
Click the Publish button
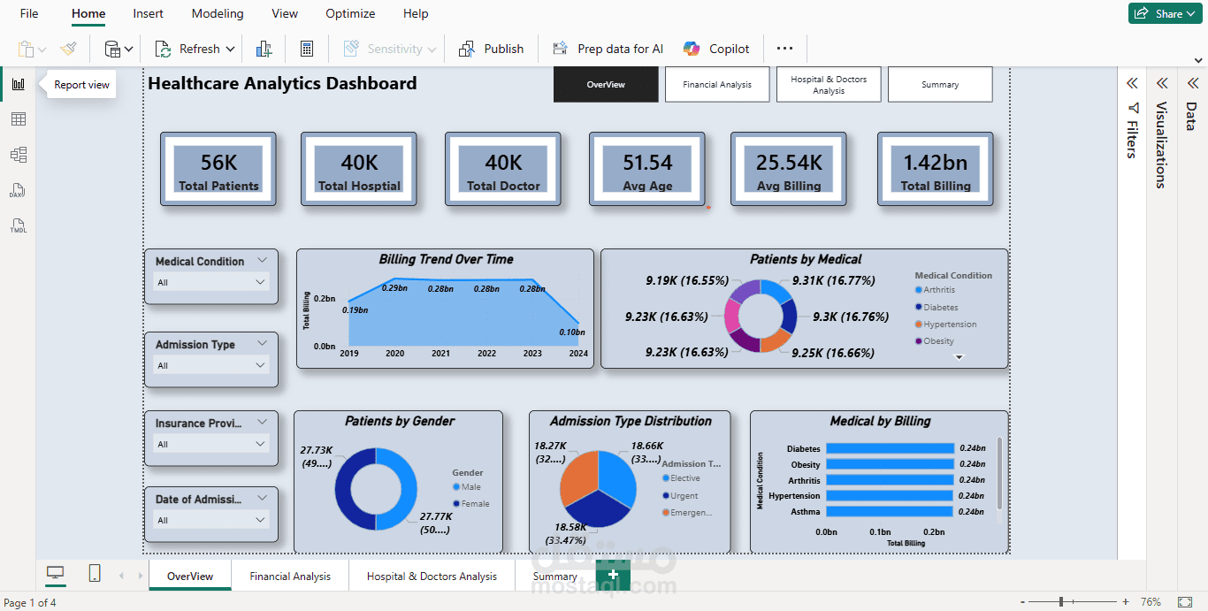coord(491,49)
